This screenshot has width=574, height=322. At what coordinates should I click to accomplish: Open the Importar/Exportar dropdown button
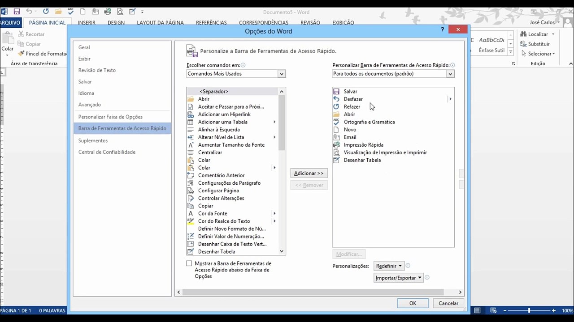pos(399,278)
